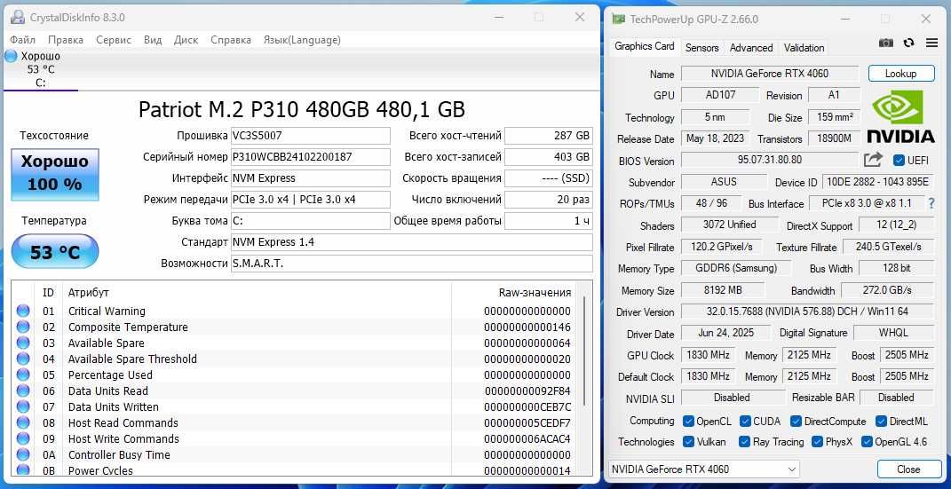Click status orb for Data Units Read row

tap(23, 390)
